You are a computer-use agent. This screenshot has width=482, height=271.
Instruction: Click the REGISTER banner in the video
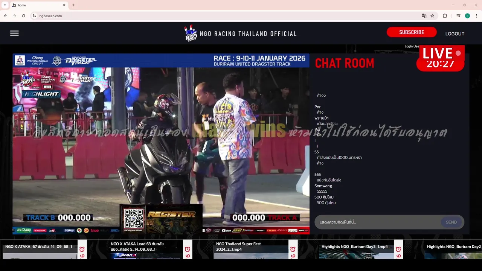(171, 219)
